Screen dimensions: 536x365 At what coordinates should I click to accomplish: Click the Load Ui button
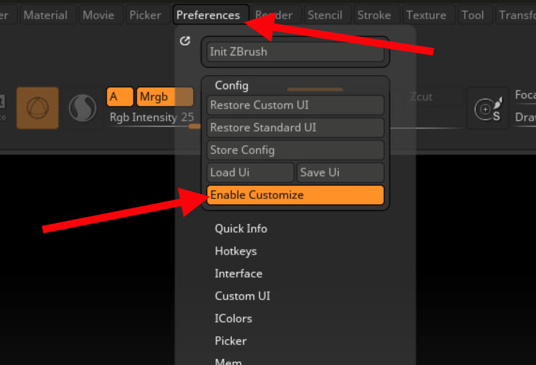coord(250,173)
